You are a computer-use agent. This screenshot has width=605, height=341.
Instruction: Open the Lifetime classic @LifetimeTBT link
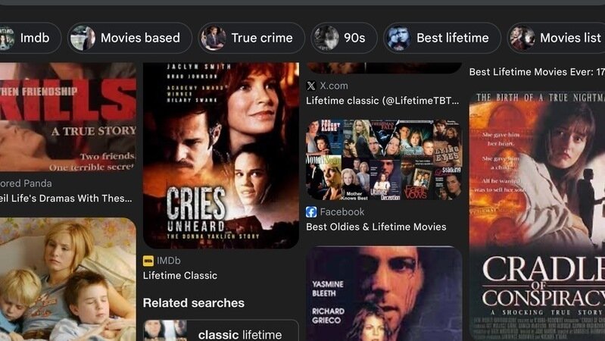pyautogui.click(x=382, y=101)
